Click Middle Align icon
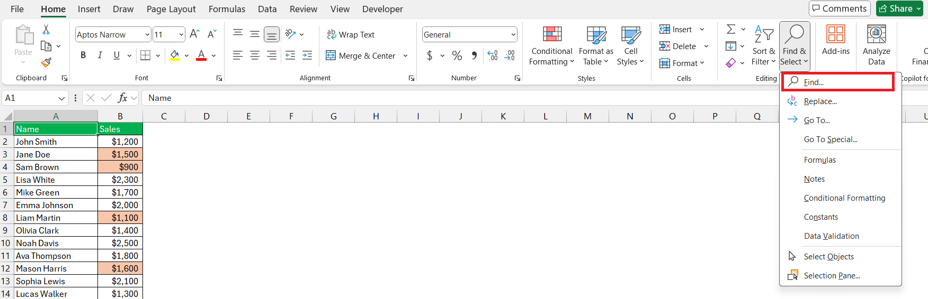This screenshot has width=928, height=299. [x=255, y=34]
